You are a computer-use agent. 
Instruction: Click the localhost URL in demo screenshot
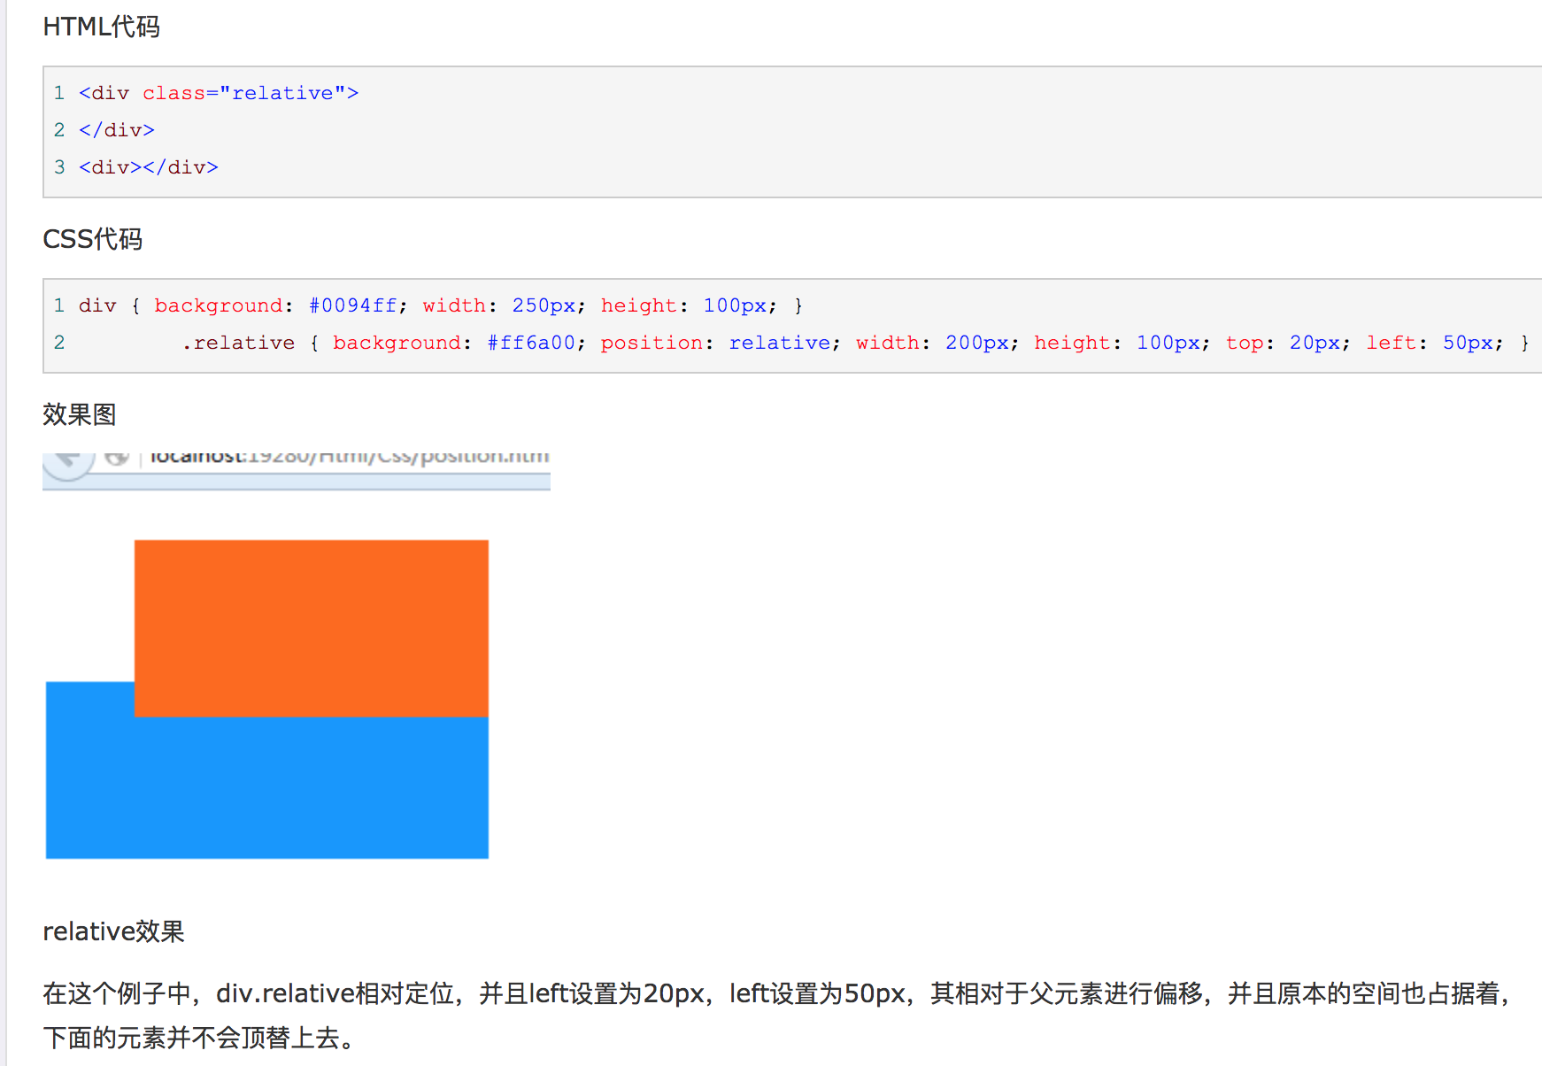(x=350, y=457)
